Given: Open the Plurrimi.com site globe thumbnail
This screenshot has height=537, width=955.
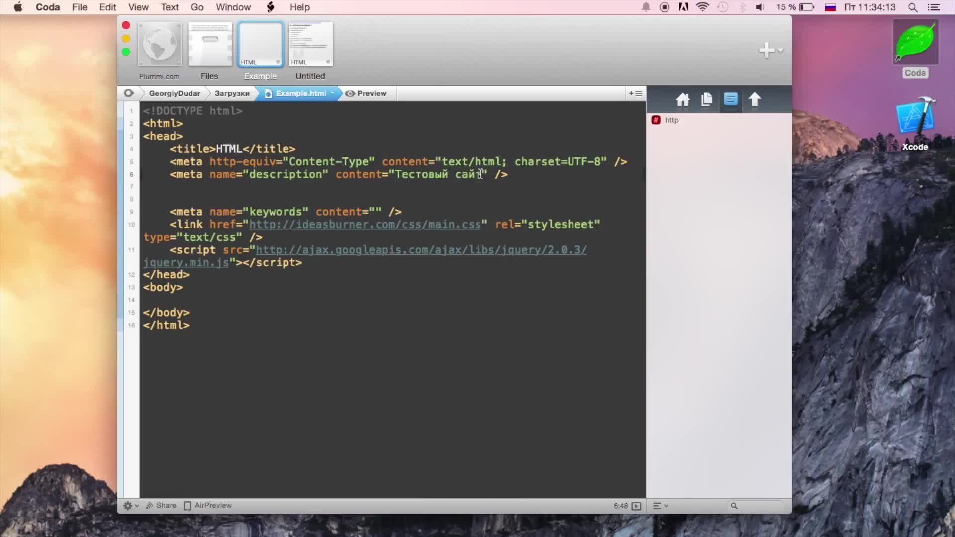Looking at the screenshot, I should [x=159, y=44].
